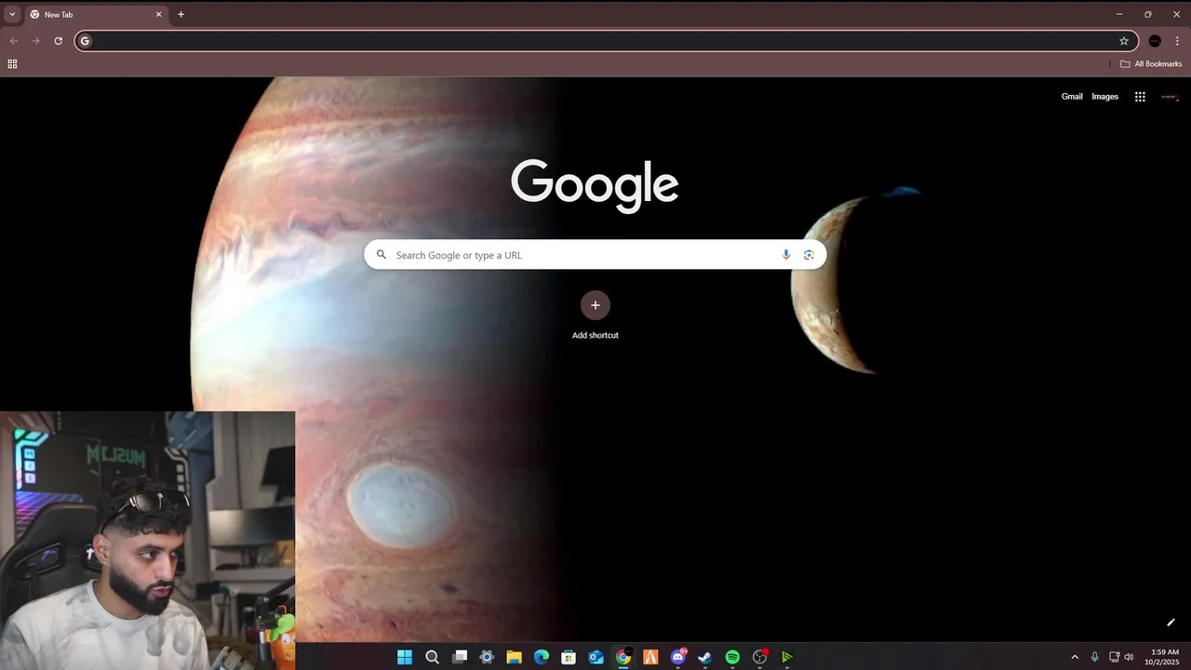Launch Microsoft Edge from taskbar
The width and height of the screenshot is (1191, 670).
click(x=542, y=657)
